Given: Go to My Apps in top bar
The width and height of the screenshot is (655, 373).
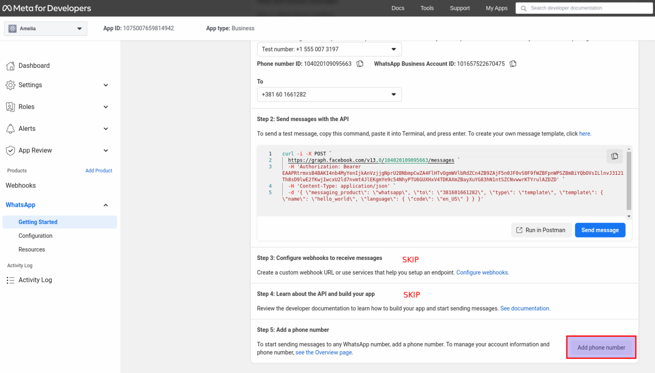Looking at the screenshot, I should click(x=496, y=8).
